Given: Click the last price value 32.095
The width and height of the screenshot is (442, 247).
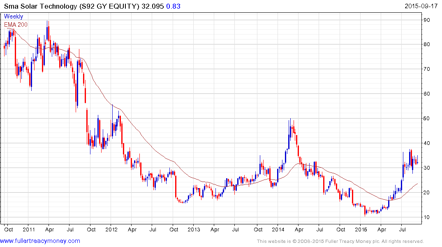Looking at the screenshot, I should (x=153, y=6).
